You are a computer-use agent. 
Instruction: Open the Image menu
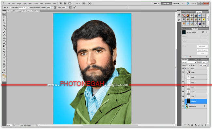tap(19, 3)
